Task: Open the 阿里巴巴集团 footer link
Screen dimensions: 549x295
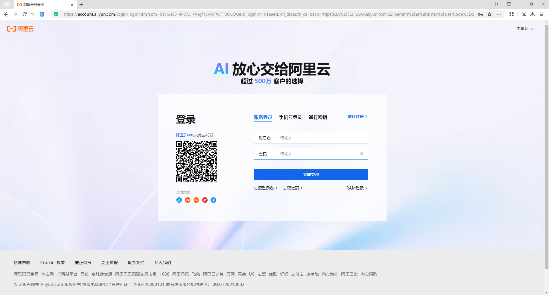Action: coord(26,274)
